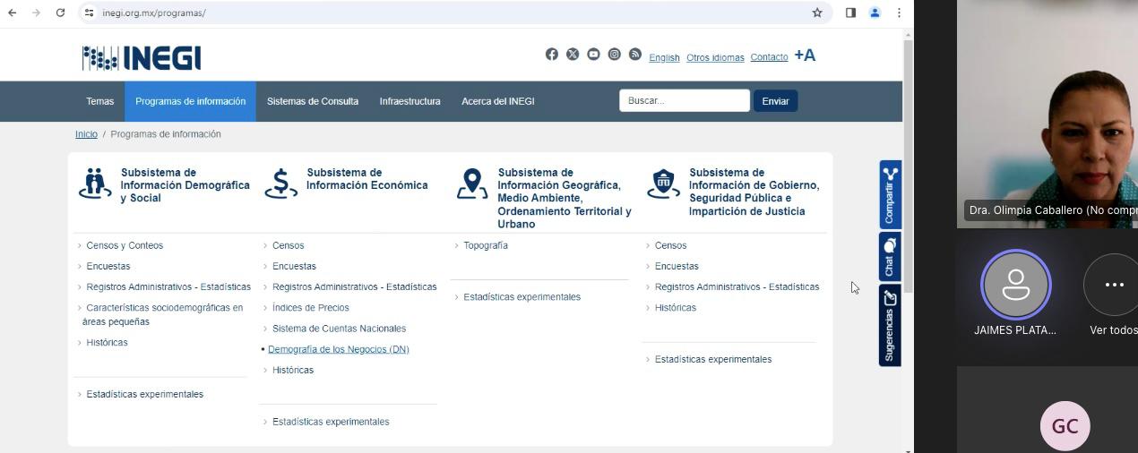Image resolution: width=1138 pixels, height=453 pixels.
Task: Open INEGI Facebook page icon
Action: pyautogui.click(x=552, y=55)
